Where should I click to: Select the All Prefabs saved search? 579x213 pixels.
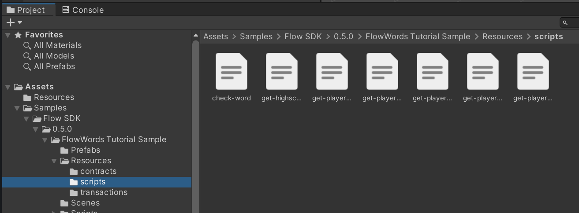54,66
